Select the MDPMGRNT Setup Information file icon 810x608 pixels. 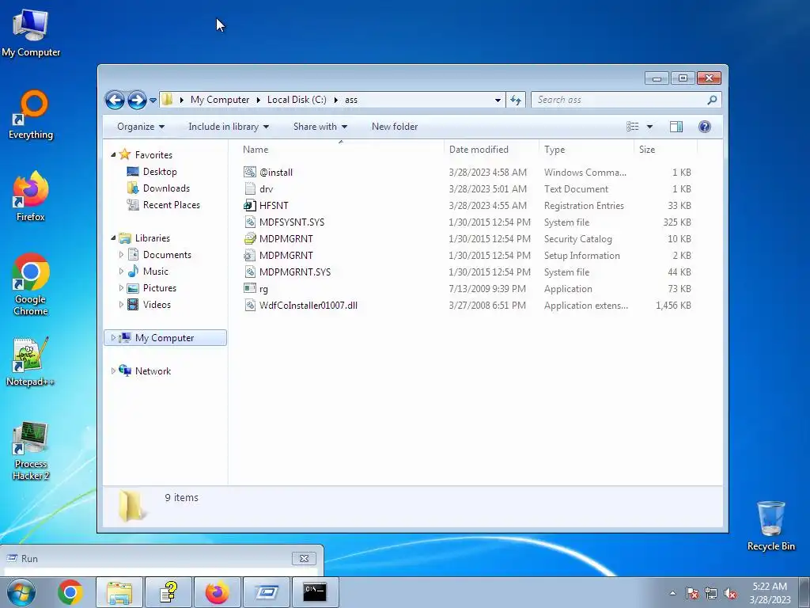(x=250, y=256)
